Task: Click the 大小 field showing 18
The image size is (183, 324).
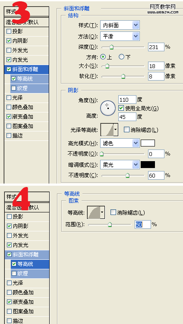Action: pos(156,66)
